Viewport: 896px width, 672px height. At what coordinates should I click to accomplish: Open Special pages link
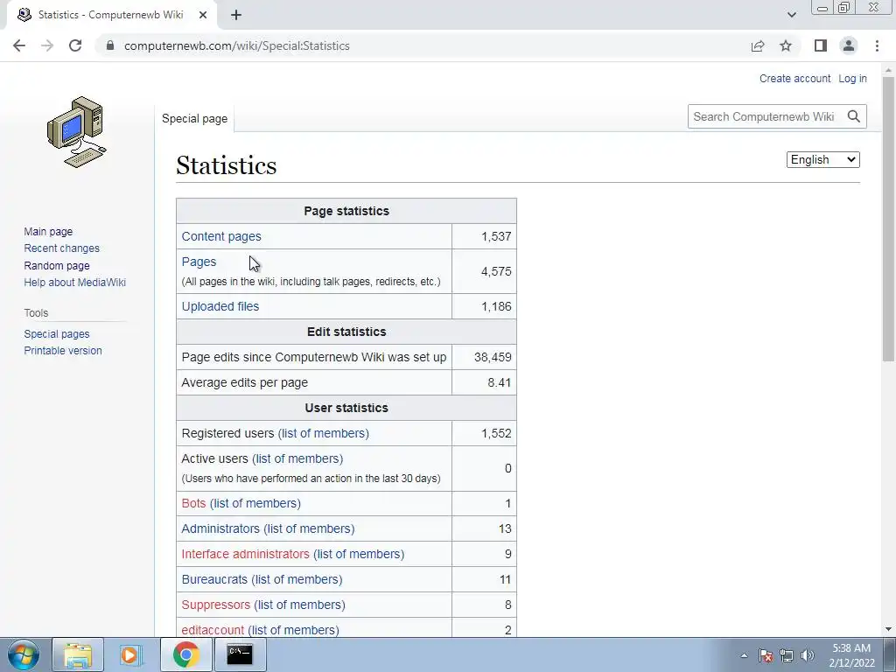tap(57, 333)
